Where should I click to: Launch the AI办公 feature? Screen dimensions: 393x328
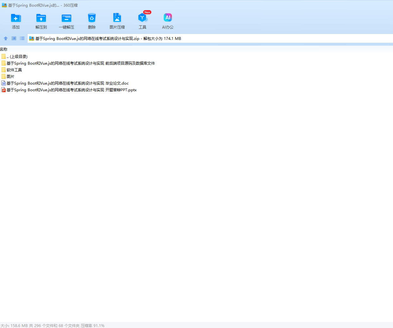point(168,17)
